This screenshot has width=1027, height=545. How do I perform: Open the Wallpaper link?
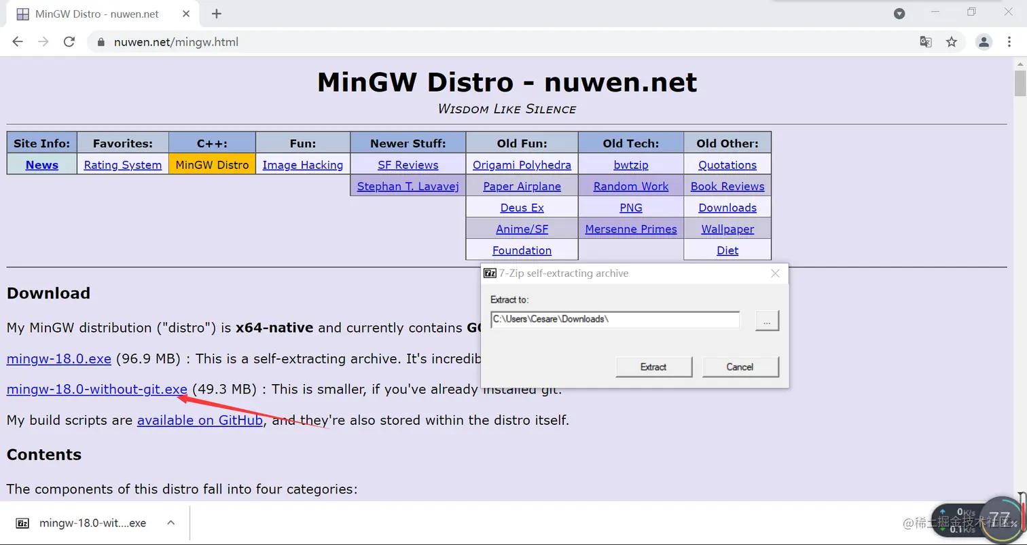[x=727, y=229]
